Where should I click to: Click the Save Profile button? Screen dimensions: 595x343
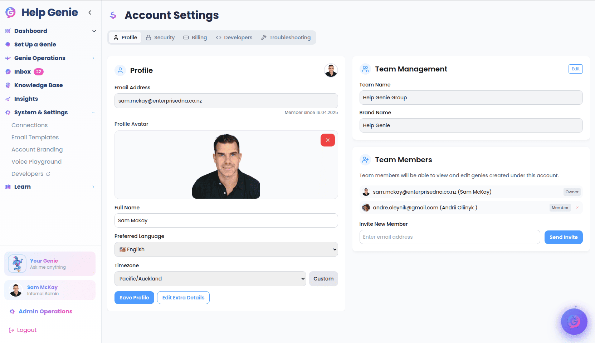(134, 298)
